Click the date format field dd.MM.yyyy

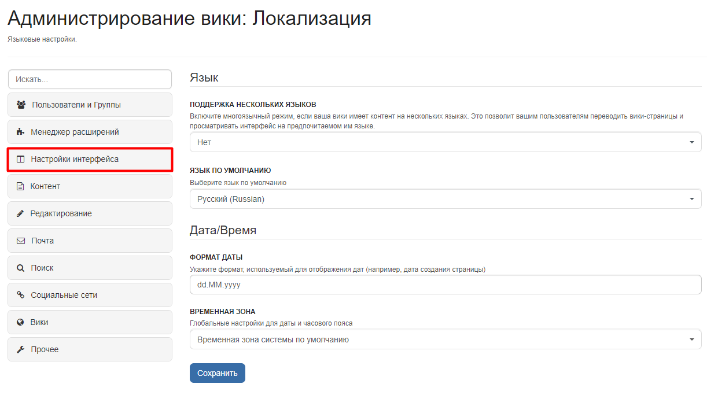pyautogui.click(x=445, y=285)
